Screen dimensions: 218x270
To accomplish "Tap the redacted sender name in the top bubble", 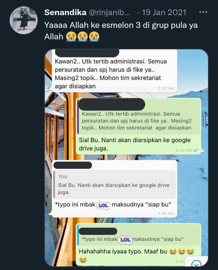I will [x=87, y=53].
